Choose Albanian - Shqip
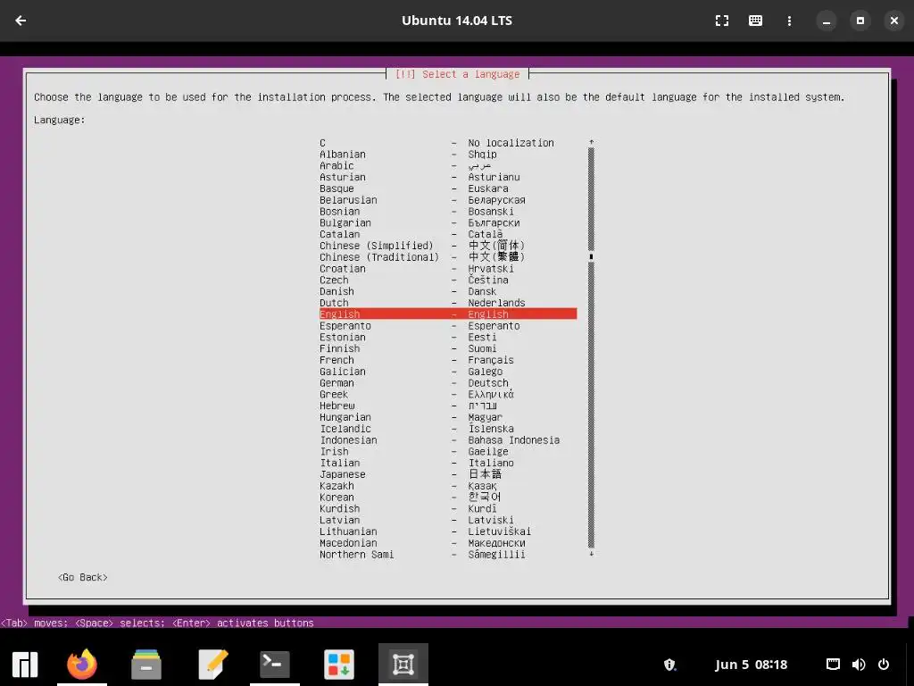Image resolution: width=914 pixels, height=686 pixels. pyautogui.click(x=448, y=154)
